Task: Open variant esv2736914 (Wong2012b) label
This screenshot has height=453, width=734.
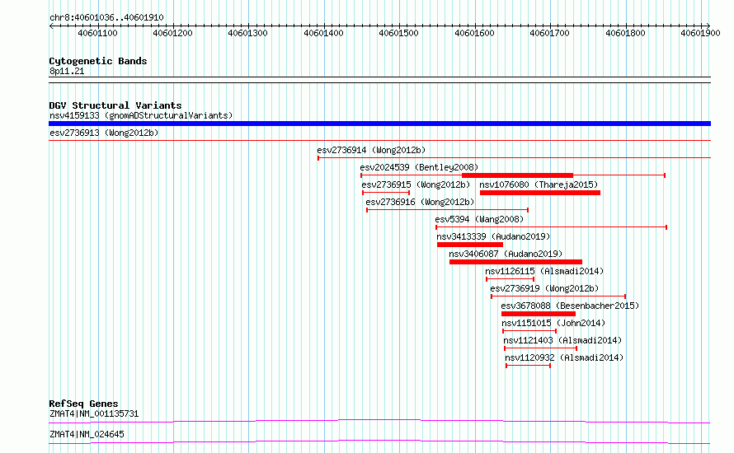Action: [371, 150]
